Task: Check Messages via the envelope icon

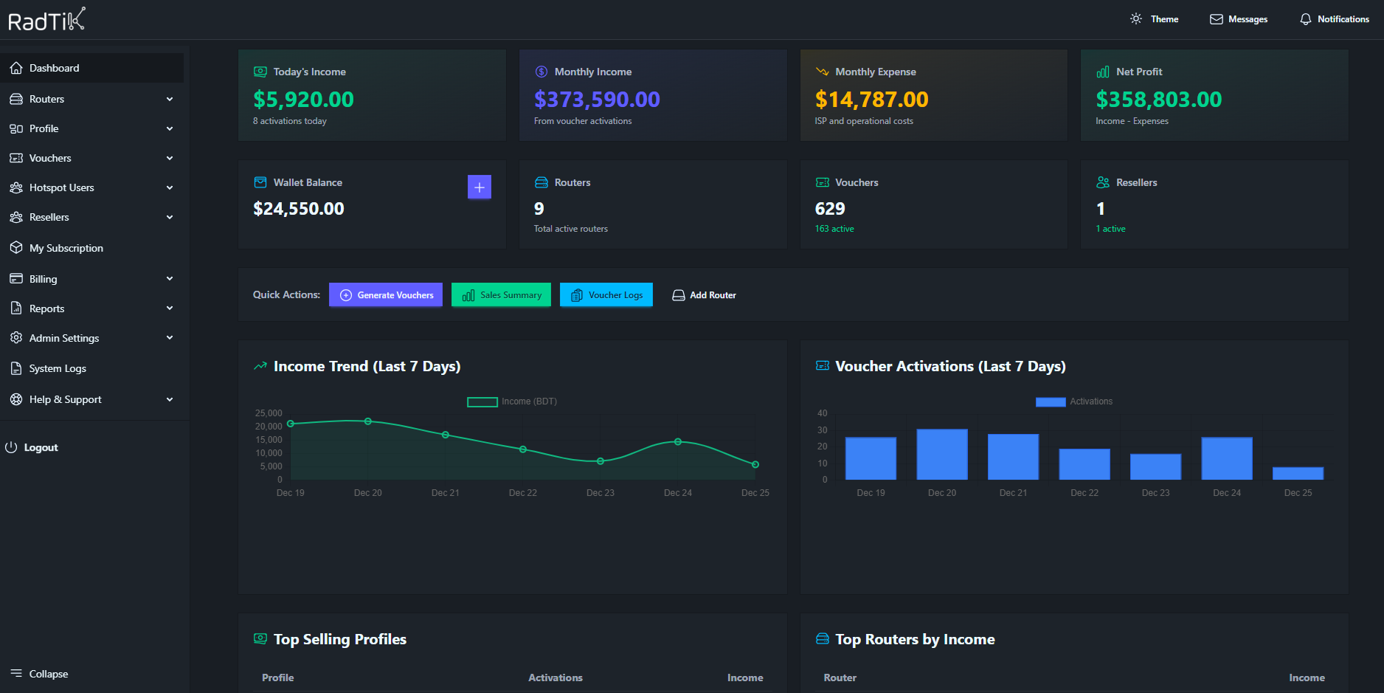Action: [x=1215, y=18]
